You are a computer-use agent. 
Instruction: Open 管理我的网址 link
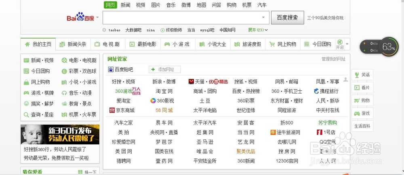pos(333,59)
